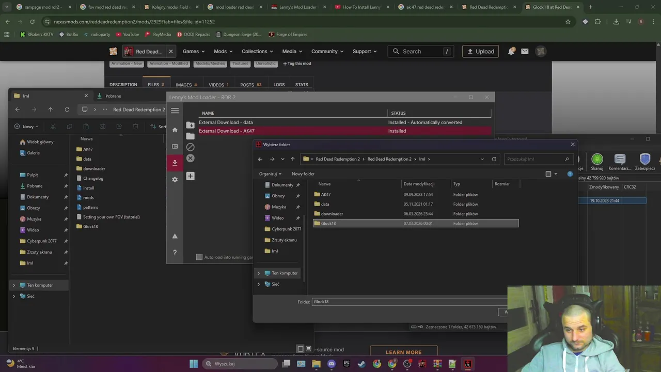Click Nowy folder in the folder dialog
This screenshot has height=372, width=661.
(303, 174)
